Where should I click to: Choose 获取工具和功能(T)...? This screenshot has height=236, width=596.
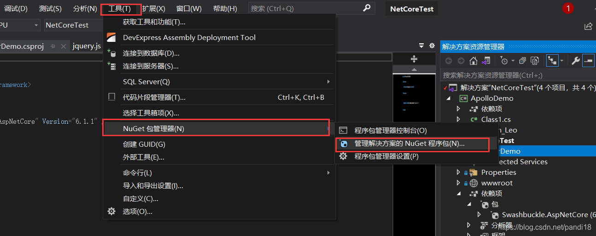pos(219,22)
